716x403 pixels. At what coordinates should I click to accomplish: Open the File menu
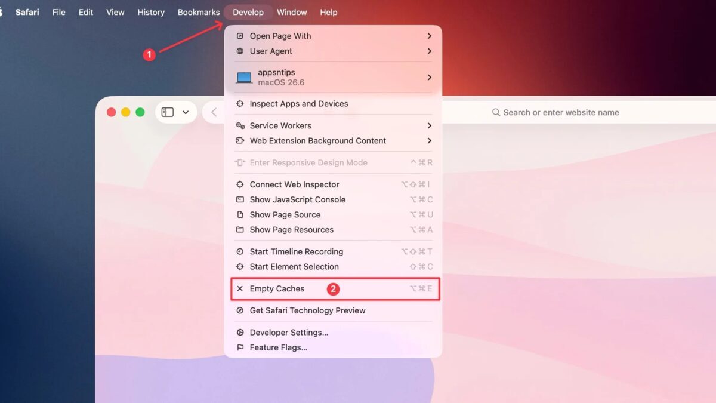(59, 12)
